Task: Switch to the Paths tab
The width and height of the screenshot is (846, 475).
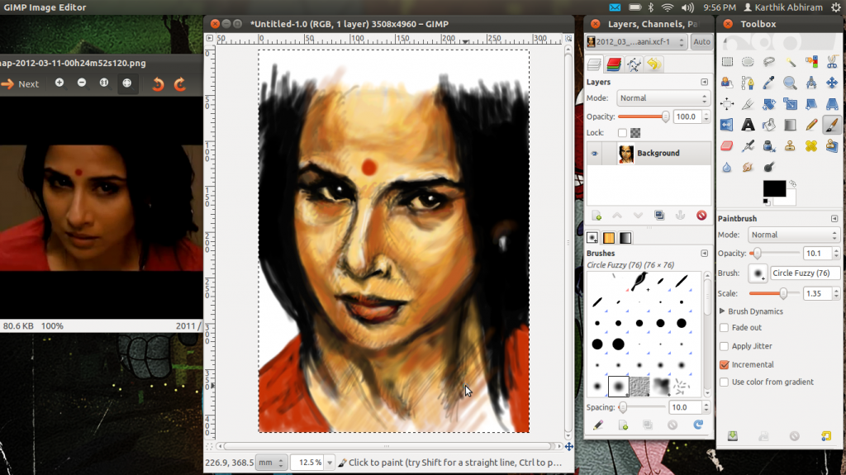Action: click(x=634, y=64)
